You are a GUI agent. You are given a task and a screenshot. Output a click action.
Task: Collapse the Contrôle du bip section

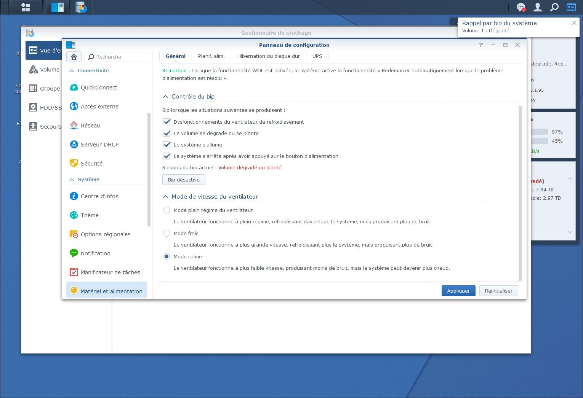165,97
